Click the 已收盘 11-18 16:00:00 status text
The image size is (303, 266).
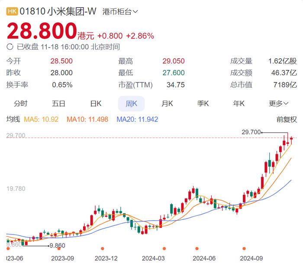pos(68,47)
